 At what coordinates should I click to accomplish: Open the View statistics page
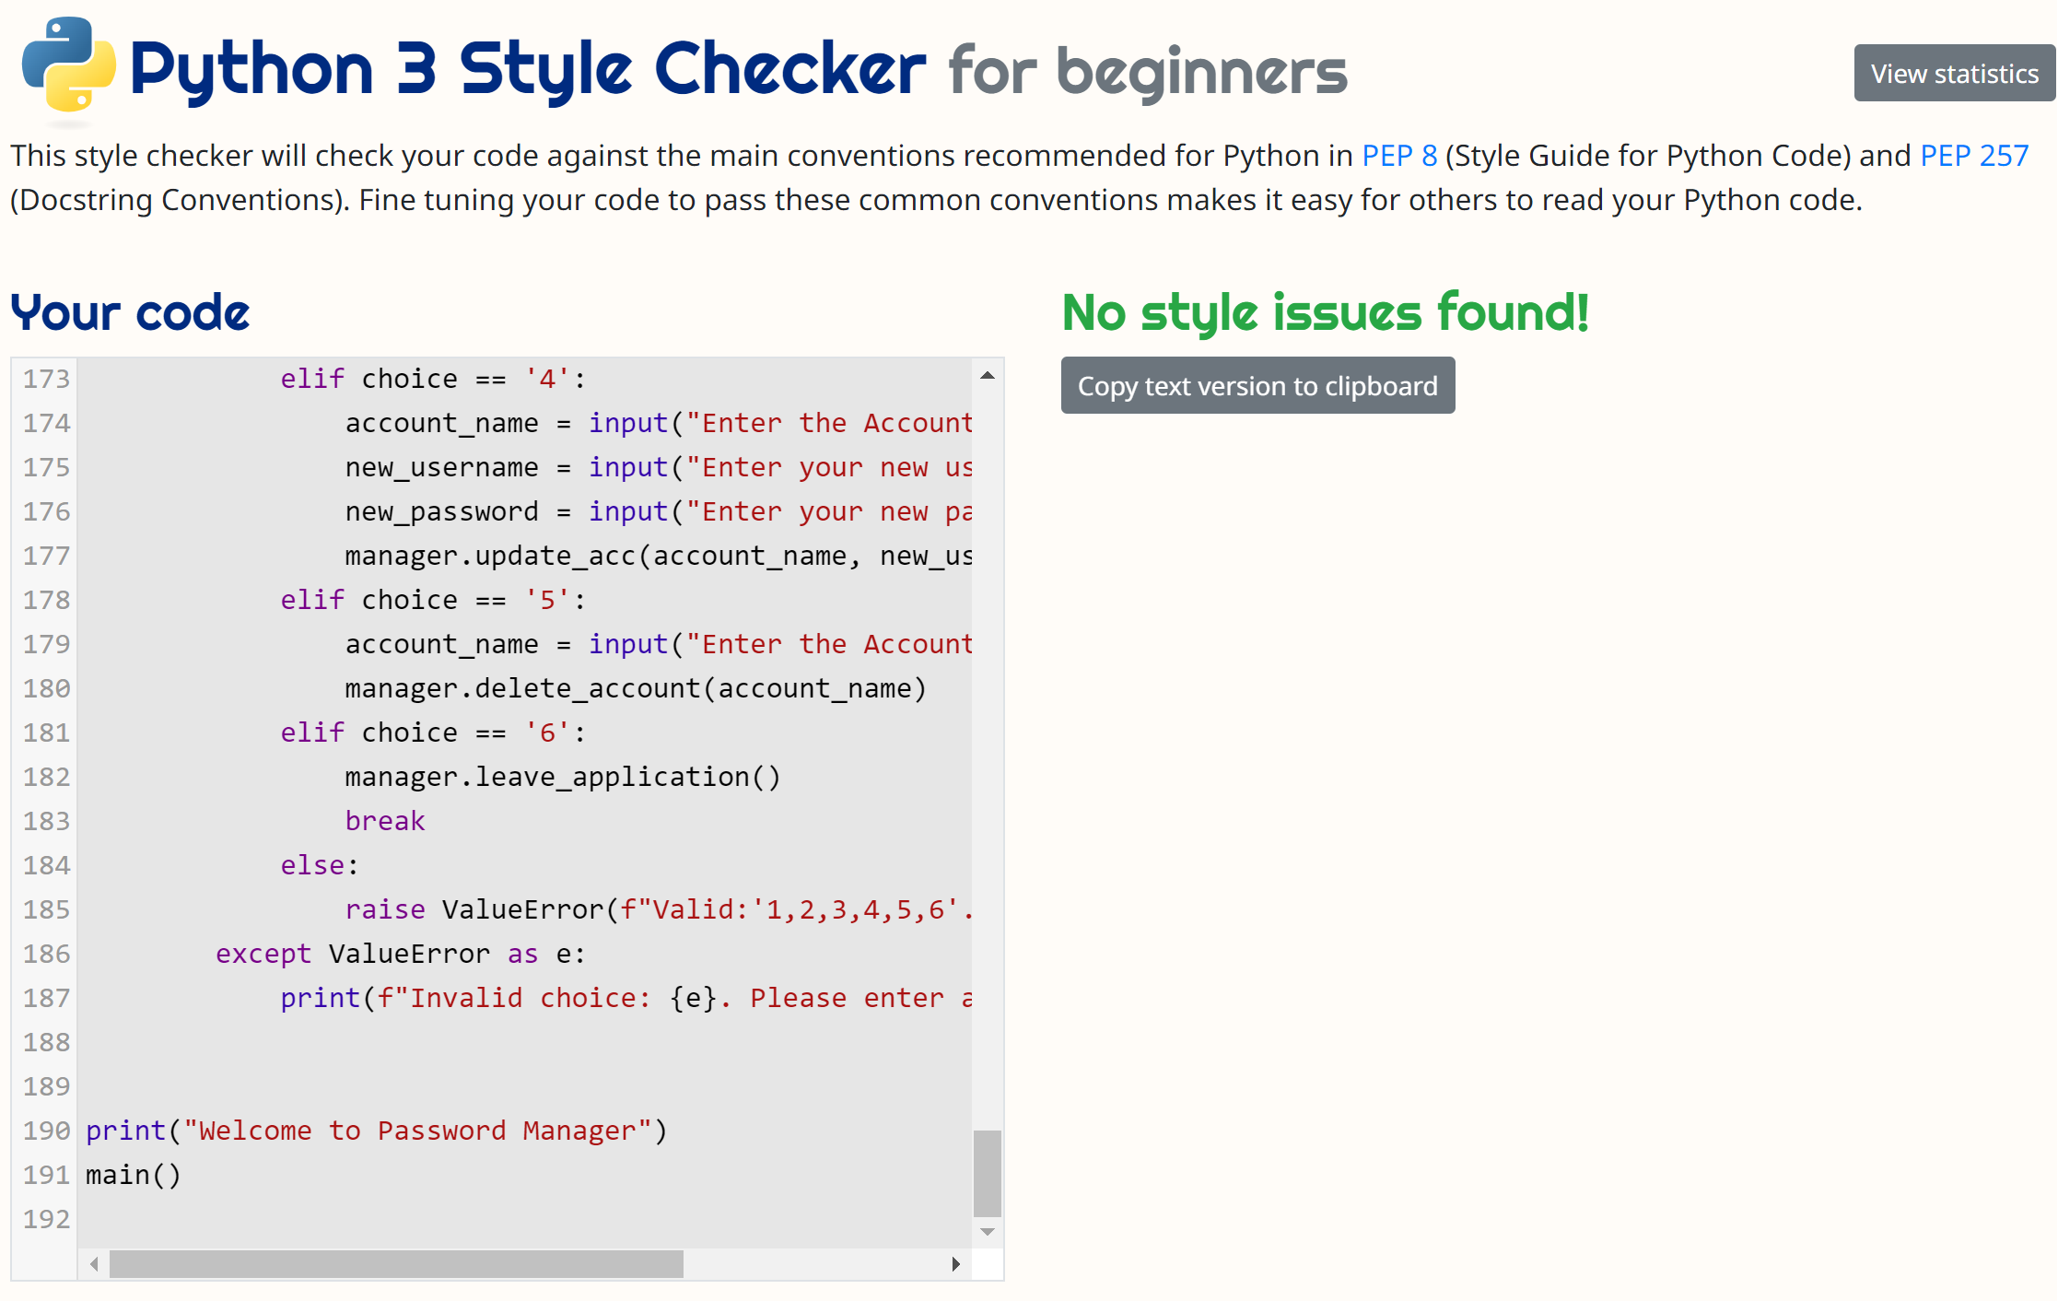1953,74
